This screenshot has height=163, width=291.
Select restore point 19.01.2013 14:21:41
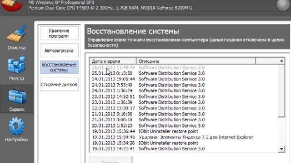tap(184, 149)
